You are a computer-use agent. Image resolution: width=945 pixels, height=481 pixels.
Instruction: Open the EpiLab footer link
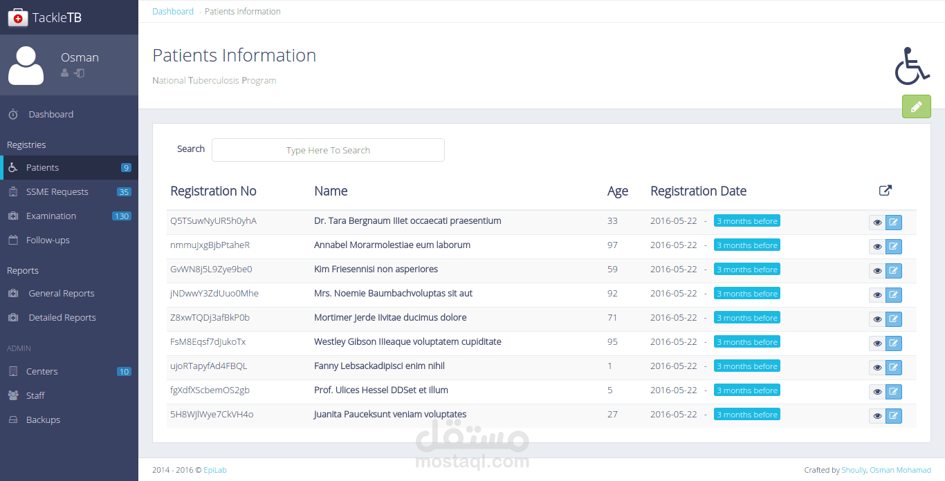pyautogui.click(x=215, y=470)
